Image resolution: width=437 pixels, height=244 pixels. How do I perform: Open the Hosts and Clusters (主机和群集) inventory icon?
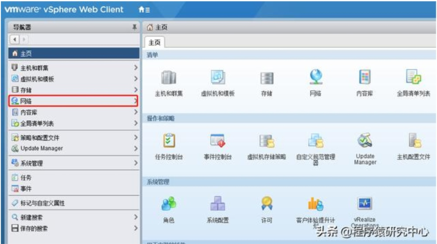tap(169, 78)
